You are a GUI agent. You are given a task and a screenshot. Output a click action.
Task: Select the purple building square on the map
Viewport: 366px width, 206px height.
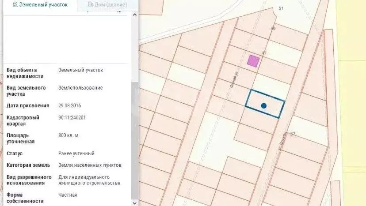pyautogui.click(x=253, y=61)
